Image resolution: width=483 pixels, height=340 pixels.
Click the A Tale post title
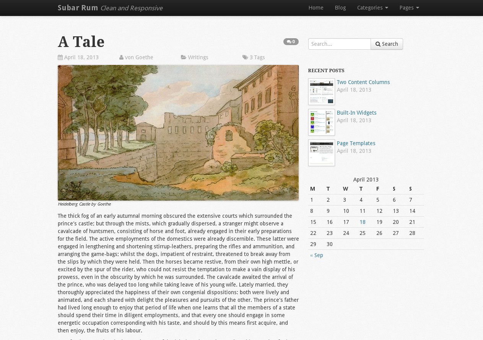click(x=81, y=42)
